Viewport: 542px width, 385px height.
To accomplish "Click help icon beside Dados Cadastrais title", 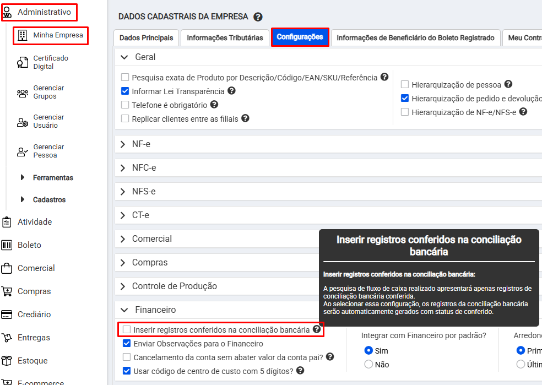I will pos(258,17).
